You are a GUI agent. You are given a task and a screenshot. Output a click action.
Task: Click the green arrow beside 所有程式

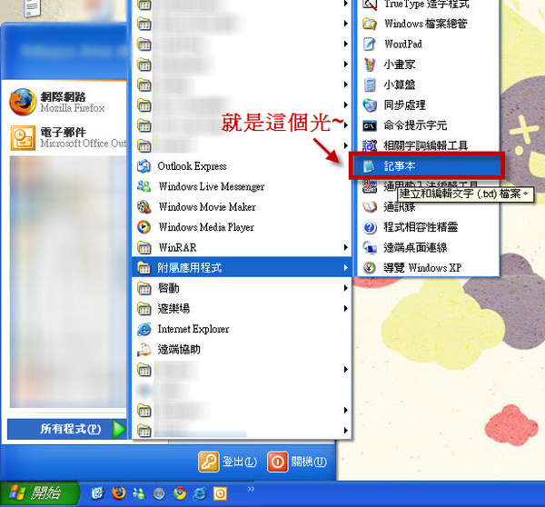pos(119,429)
